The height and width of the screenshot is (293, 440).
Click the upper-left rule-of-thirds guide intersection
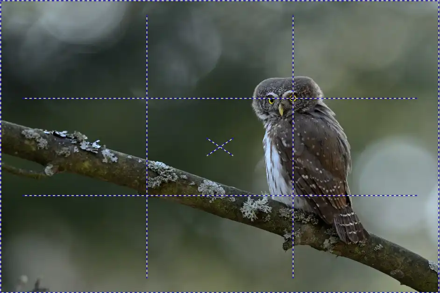[147, 98]
